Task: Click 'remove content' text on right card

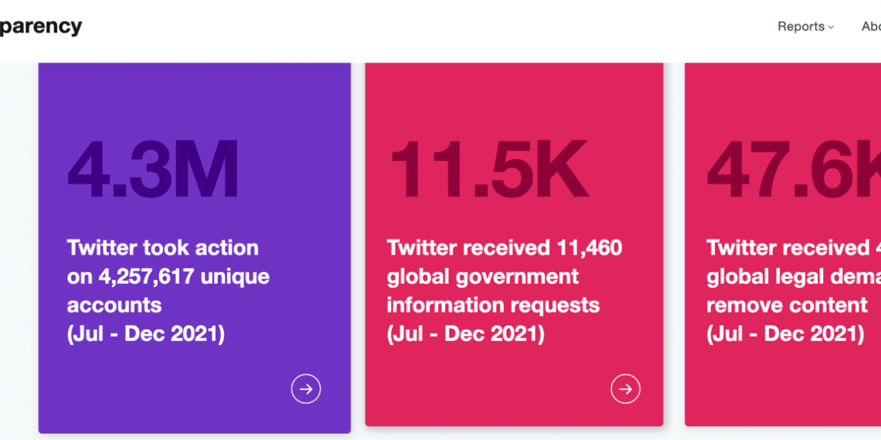Action: pos(787,306)
